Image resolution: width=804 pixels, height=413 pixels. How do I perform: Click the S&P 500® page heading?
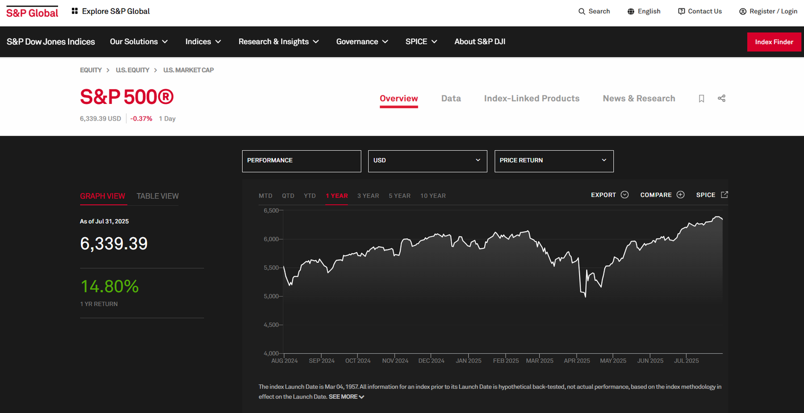tap(127, 97)
